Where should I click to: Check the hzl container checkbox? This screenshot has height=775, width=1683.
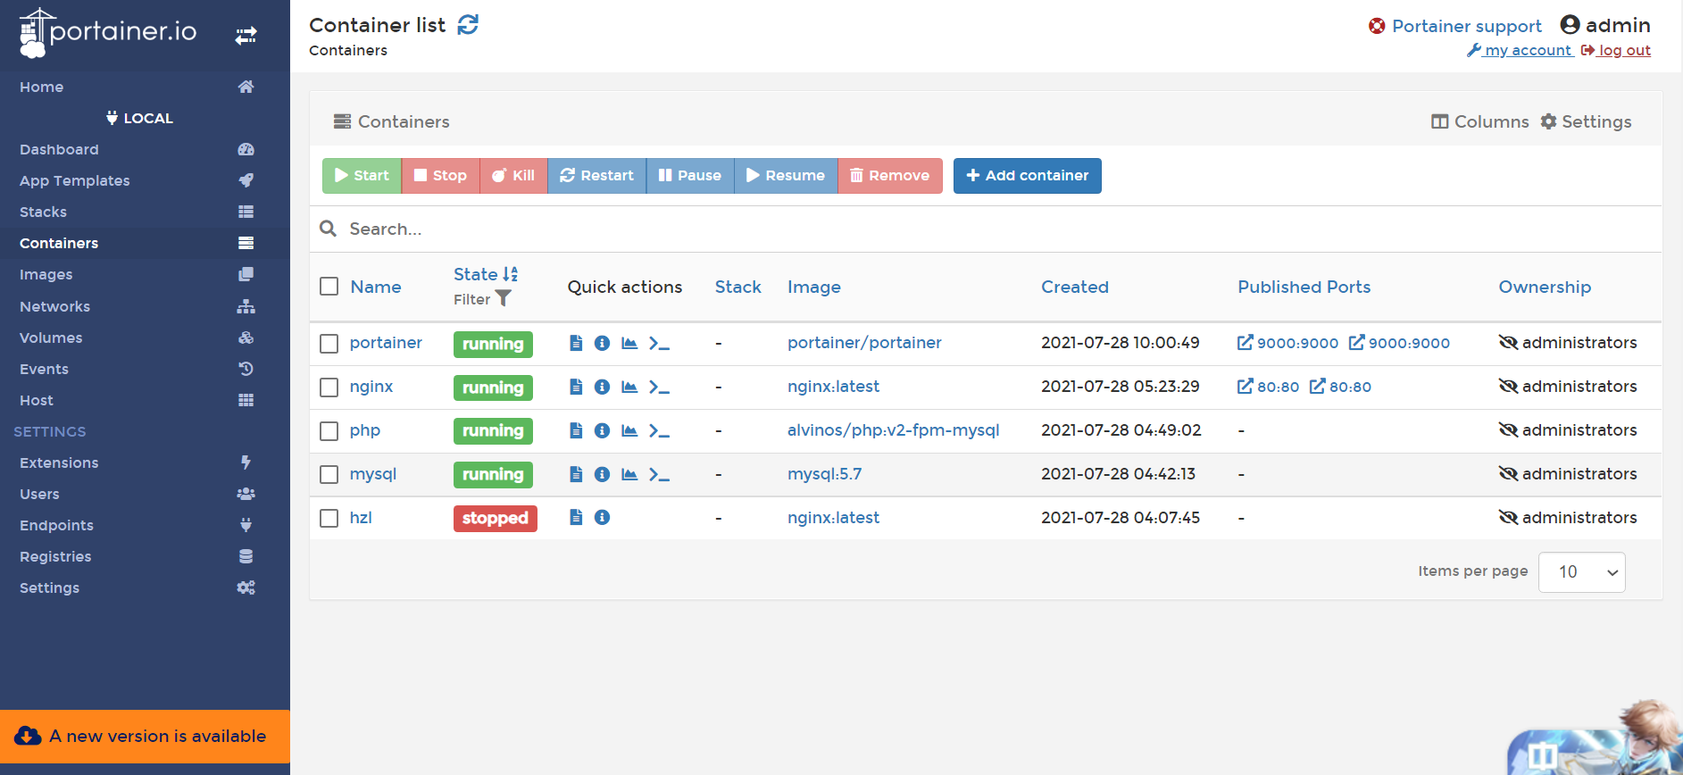tap(329, 518)
